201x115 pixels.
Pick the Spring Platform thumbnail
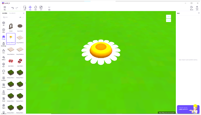(11, 39)
